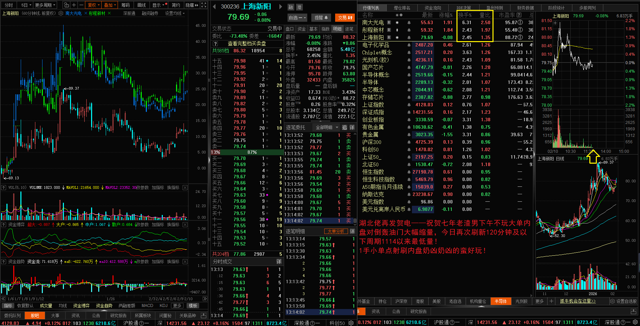
Task: Expand 更多 indicators list
Action: point(177,306)
